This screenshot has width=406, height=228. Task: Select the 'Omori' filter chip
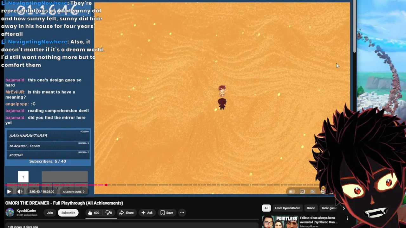[311, 208]
